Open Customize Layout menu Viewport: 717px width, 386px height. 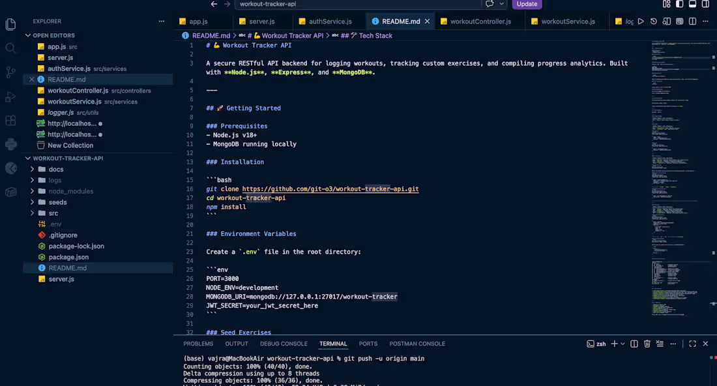click(667, 4)
